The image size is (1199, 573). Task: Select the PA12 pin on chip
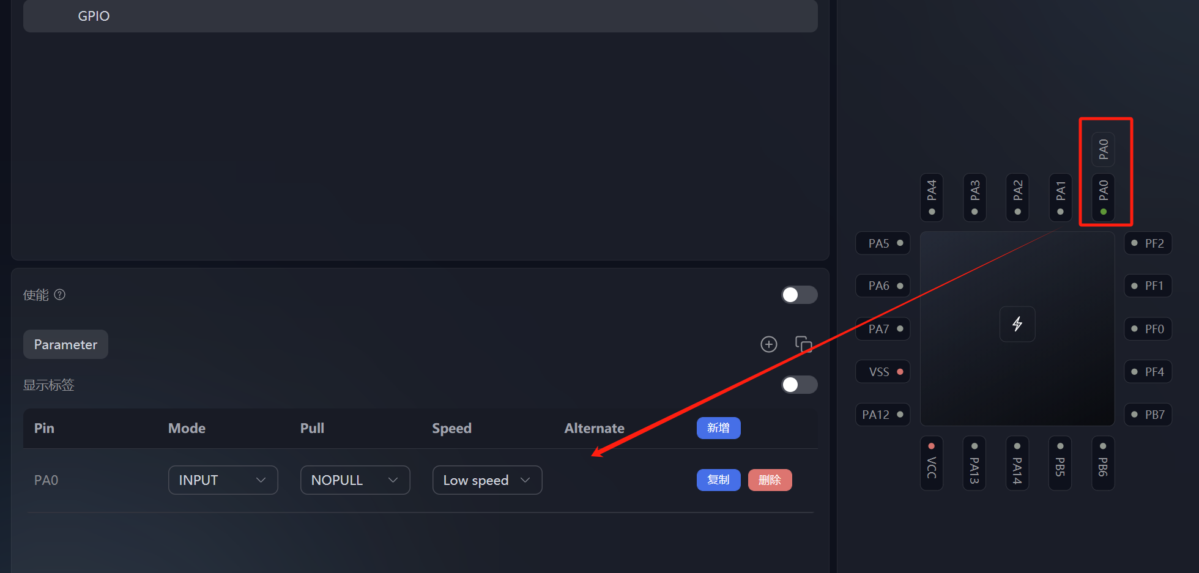(x=882, y=415)
